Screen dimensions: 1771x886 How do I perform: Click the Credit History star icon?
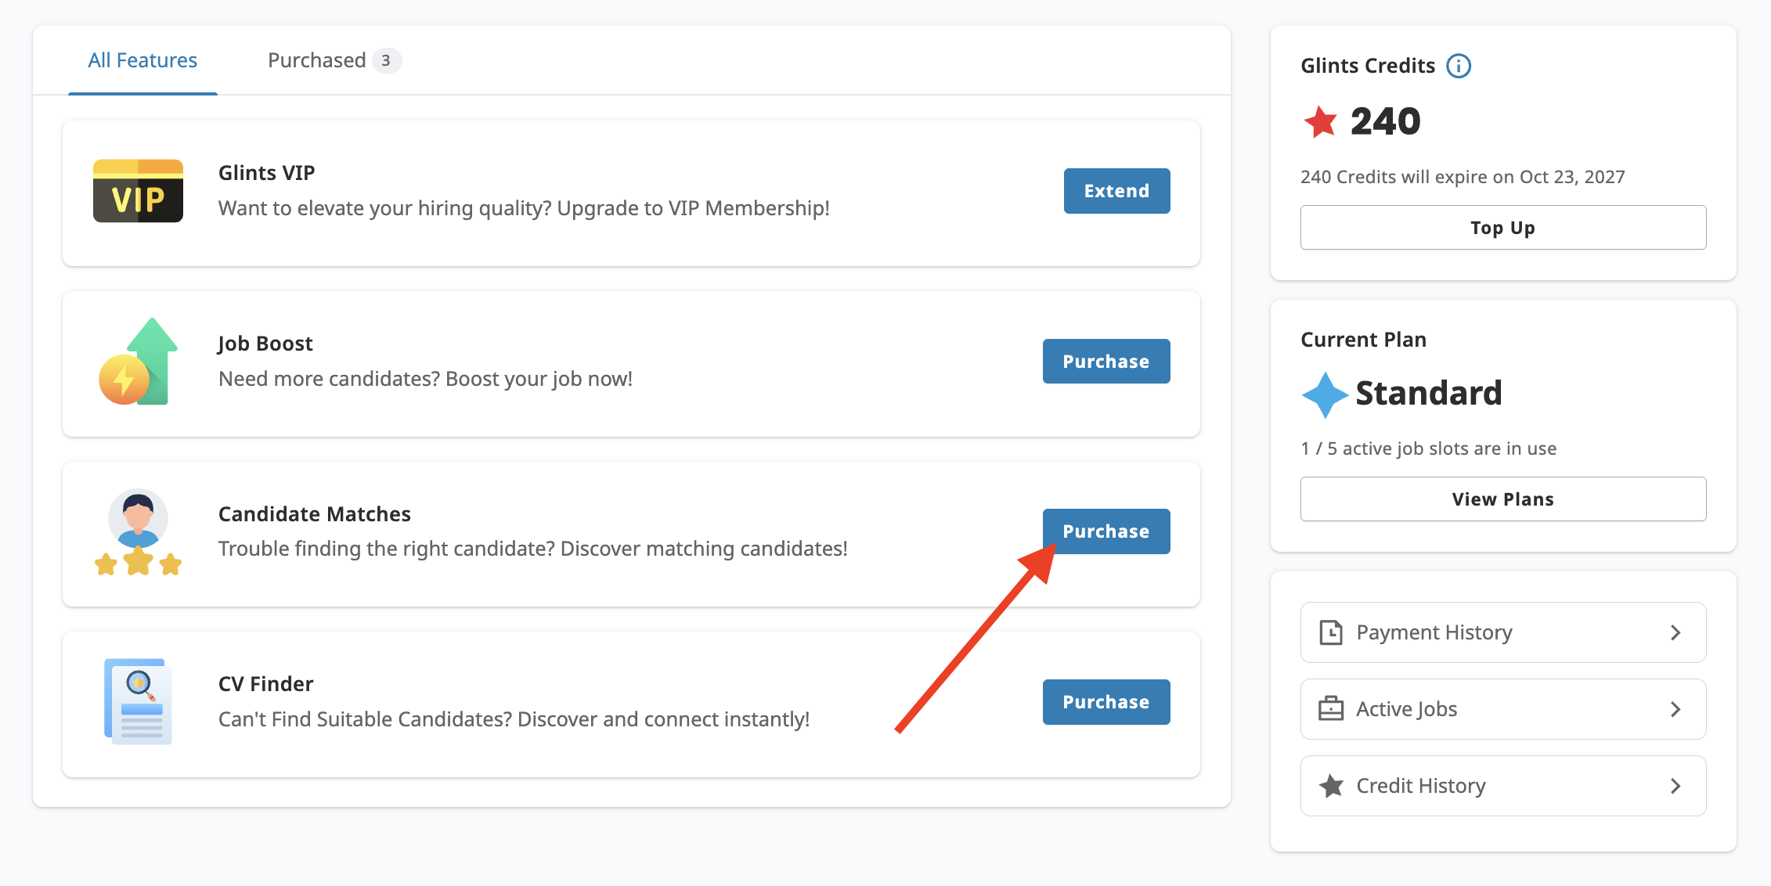pos(1333,785)
